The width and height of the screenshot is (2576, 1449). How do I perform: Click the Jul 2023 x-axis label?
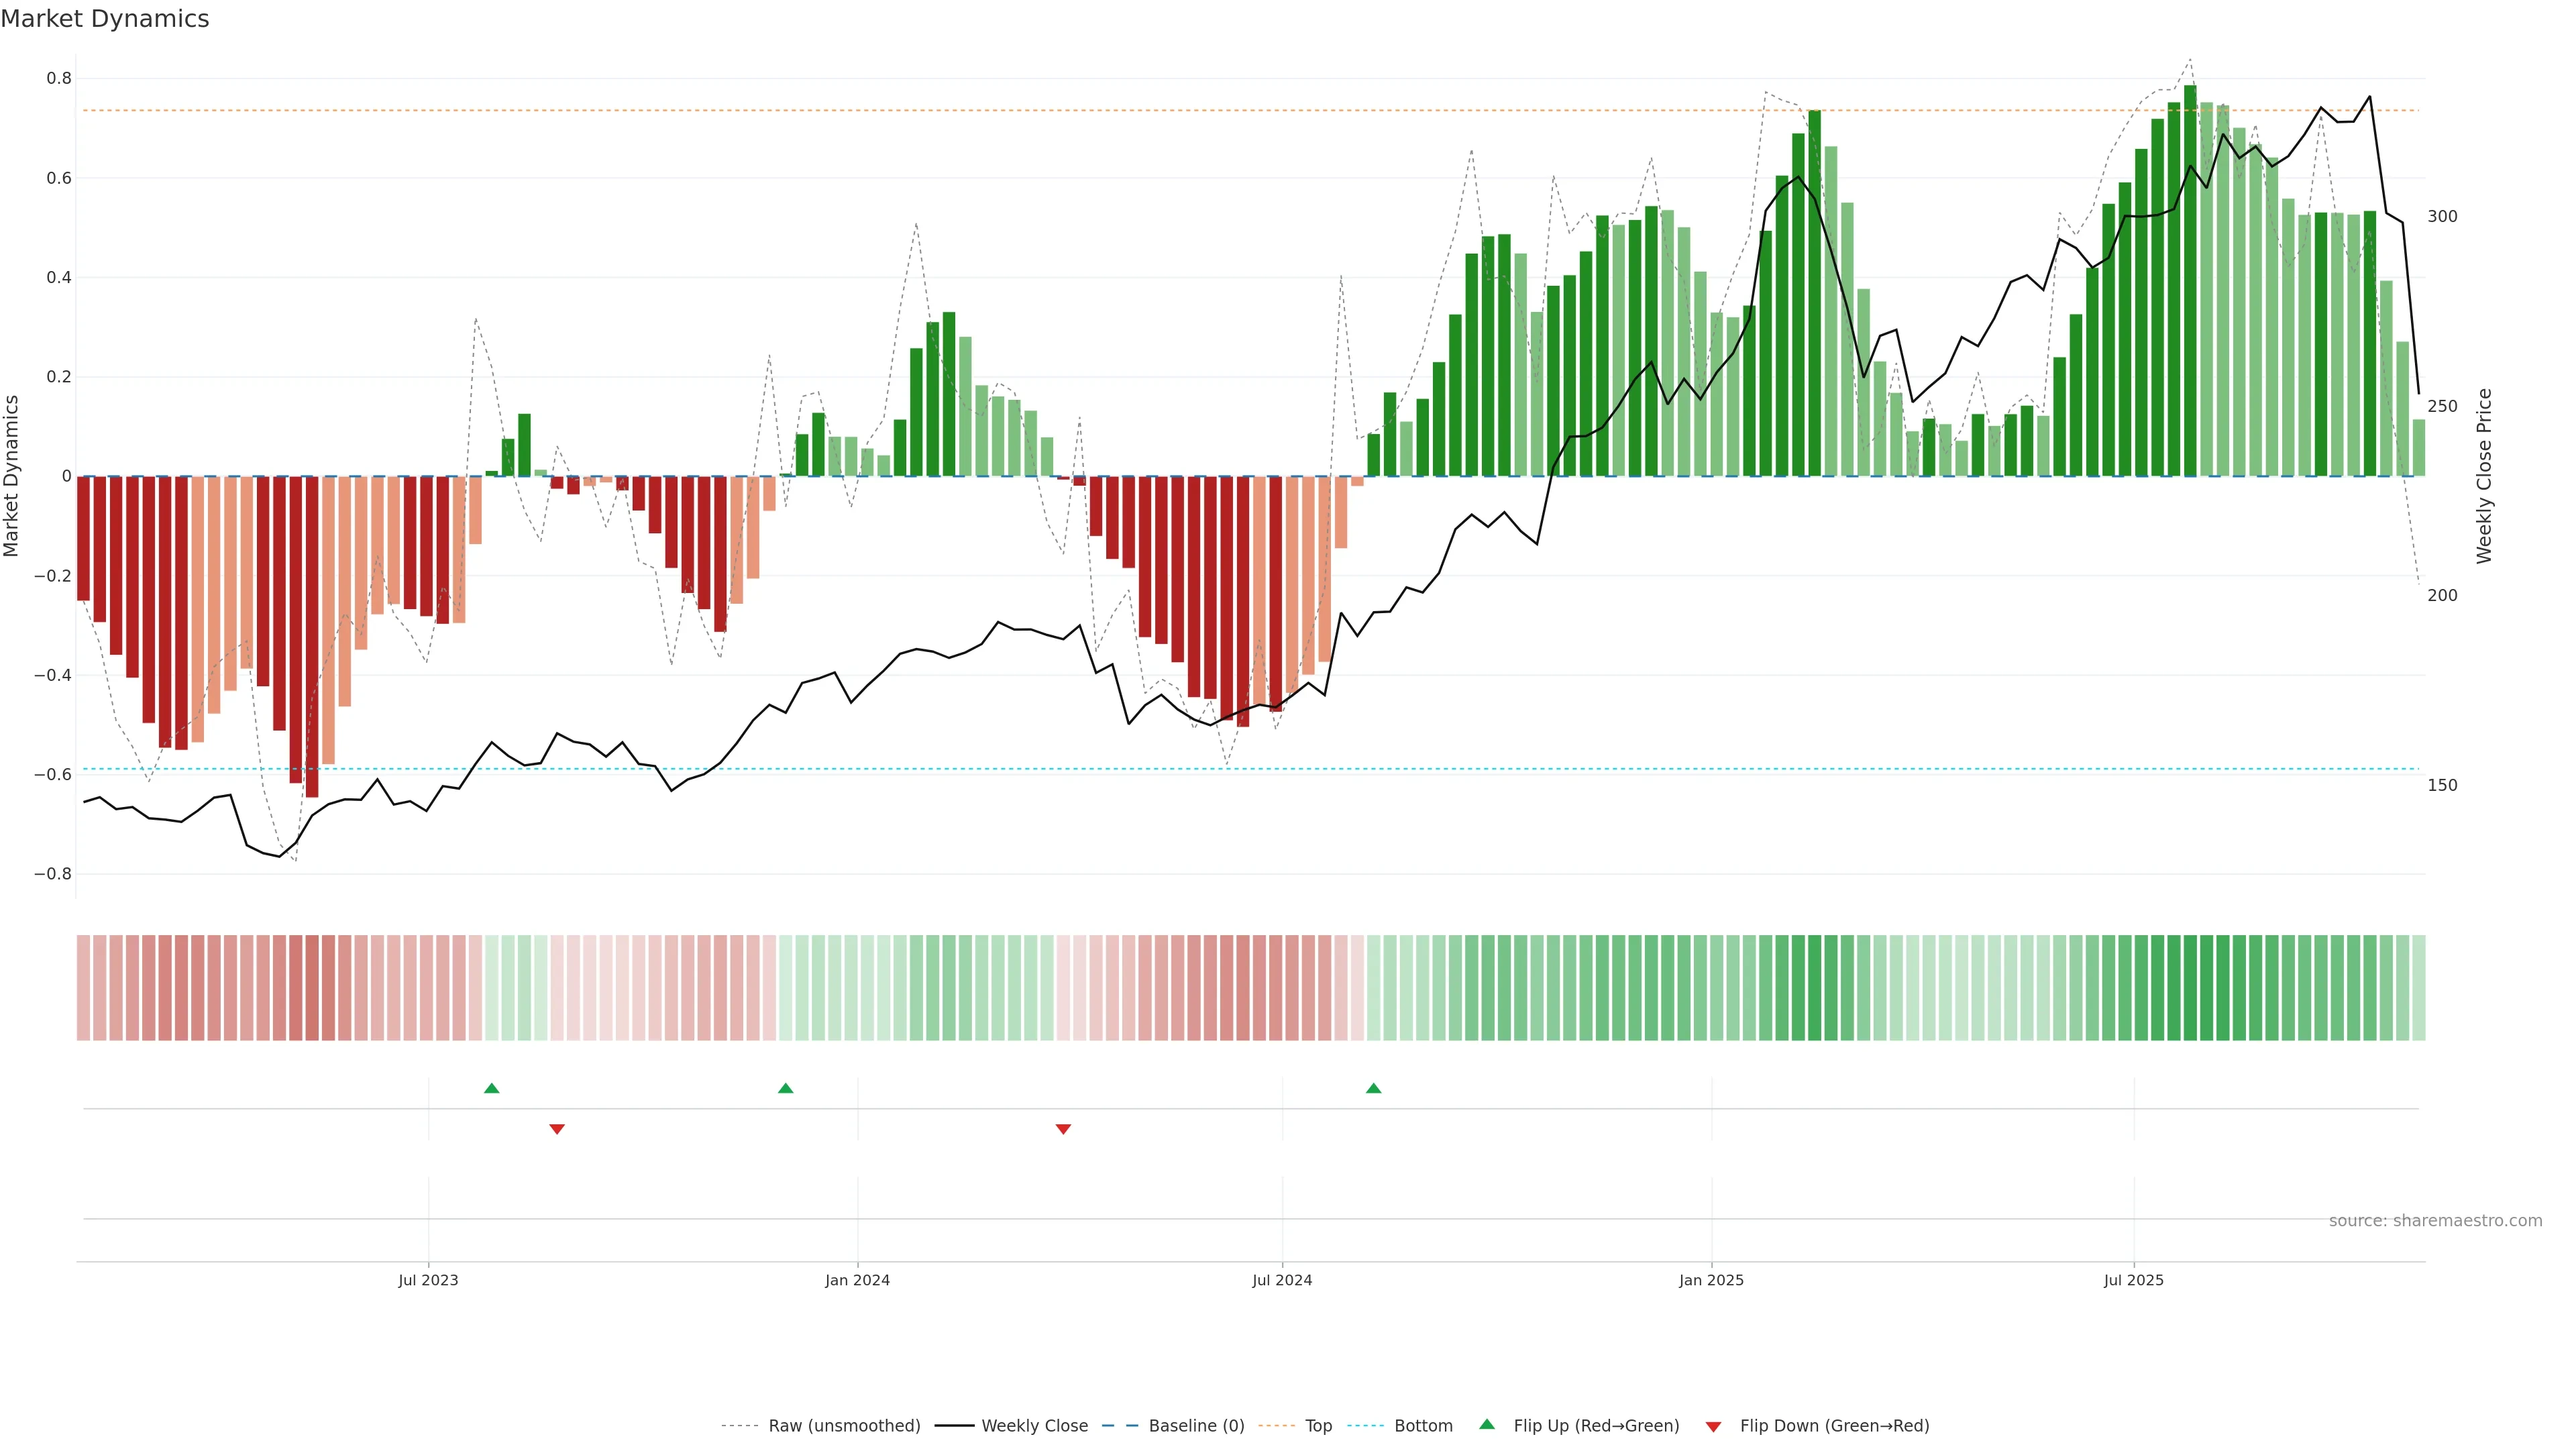[428, 1280]
